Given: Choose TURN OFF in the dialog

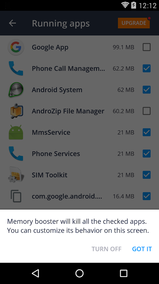Looking at the screenshot, I should [106, 249].
